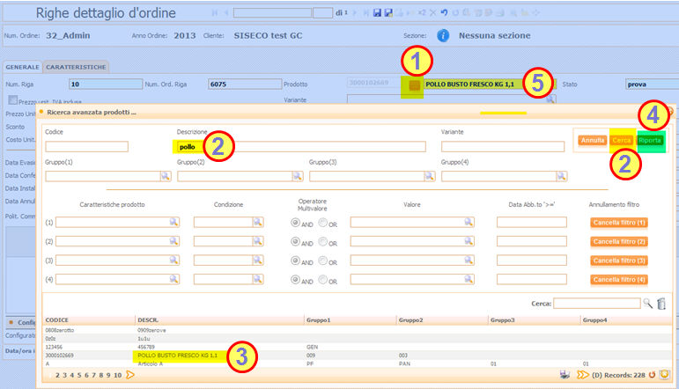Viewport: 679px width, 389px height.
Task: Click Cancella filtro (3) button
Action: [x=618, y=261]
